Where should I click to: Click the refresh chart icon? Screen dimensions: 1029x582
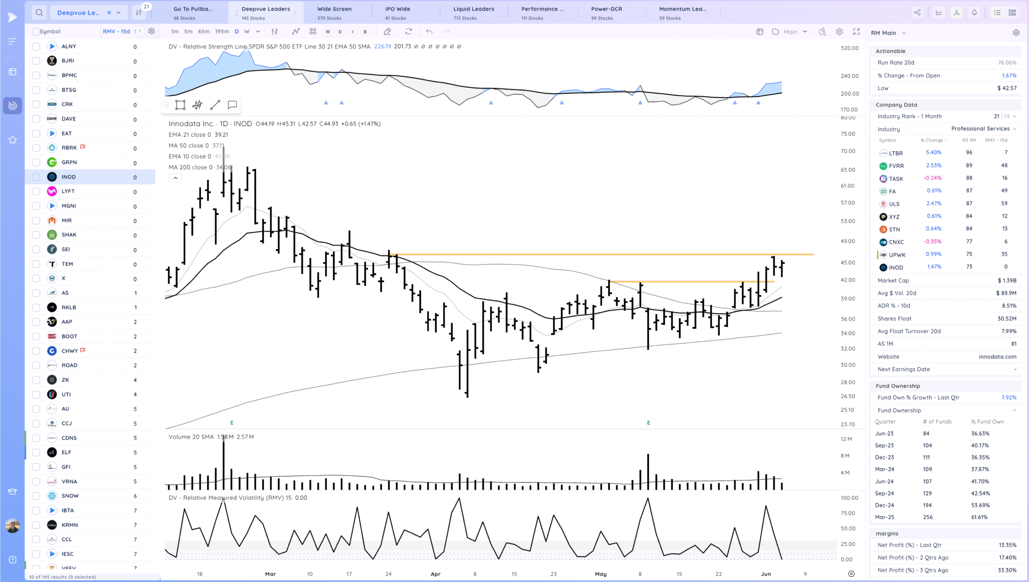point(408,31)
